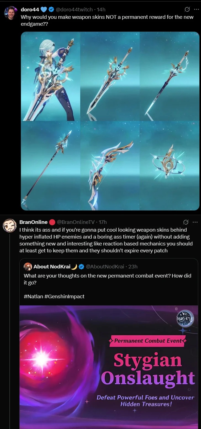Click the Grok icon on doro44's tweet
This screenshot has width=201, height=429.
(x=187, y=9)
